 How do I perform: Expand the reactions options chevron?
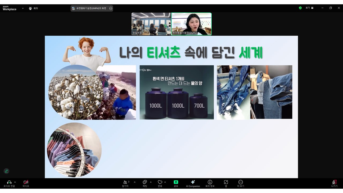click(165, 182)
